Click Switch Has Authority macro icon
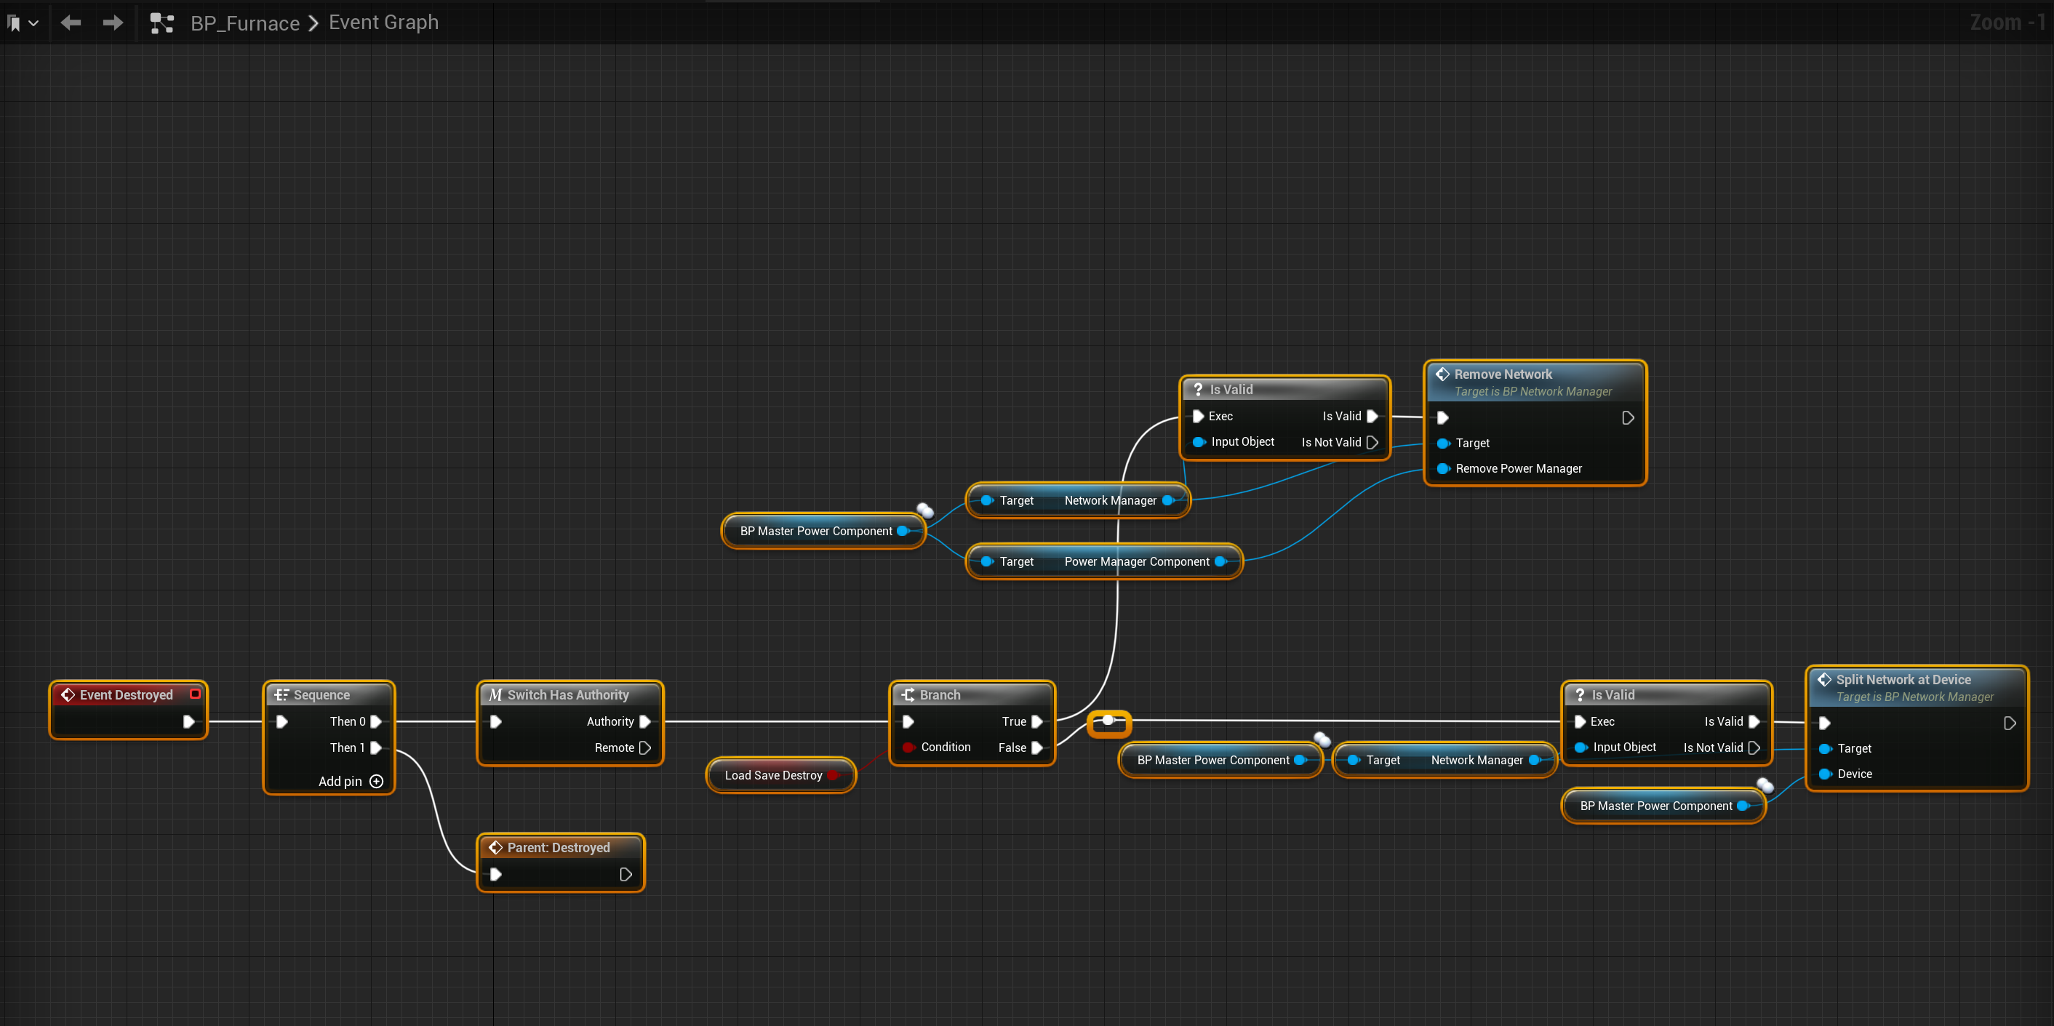 495,695
